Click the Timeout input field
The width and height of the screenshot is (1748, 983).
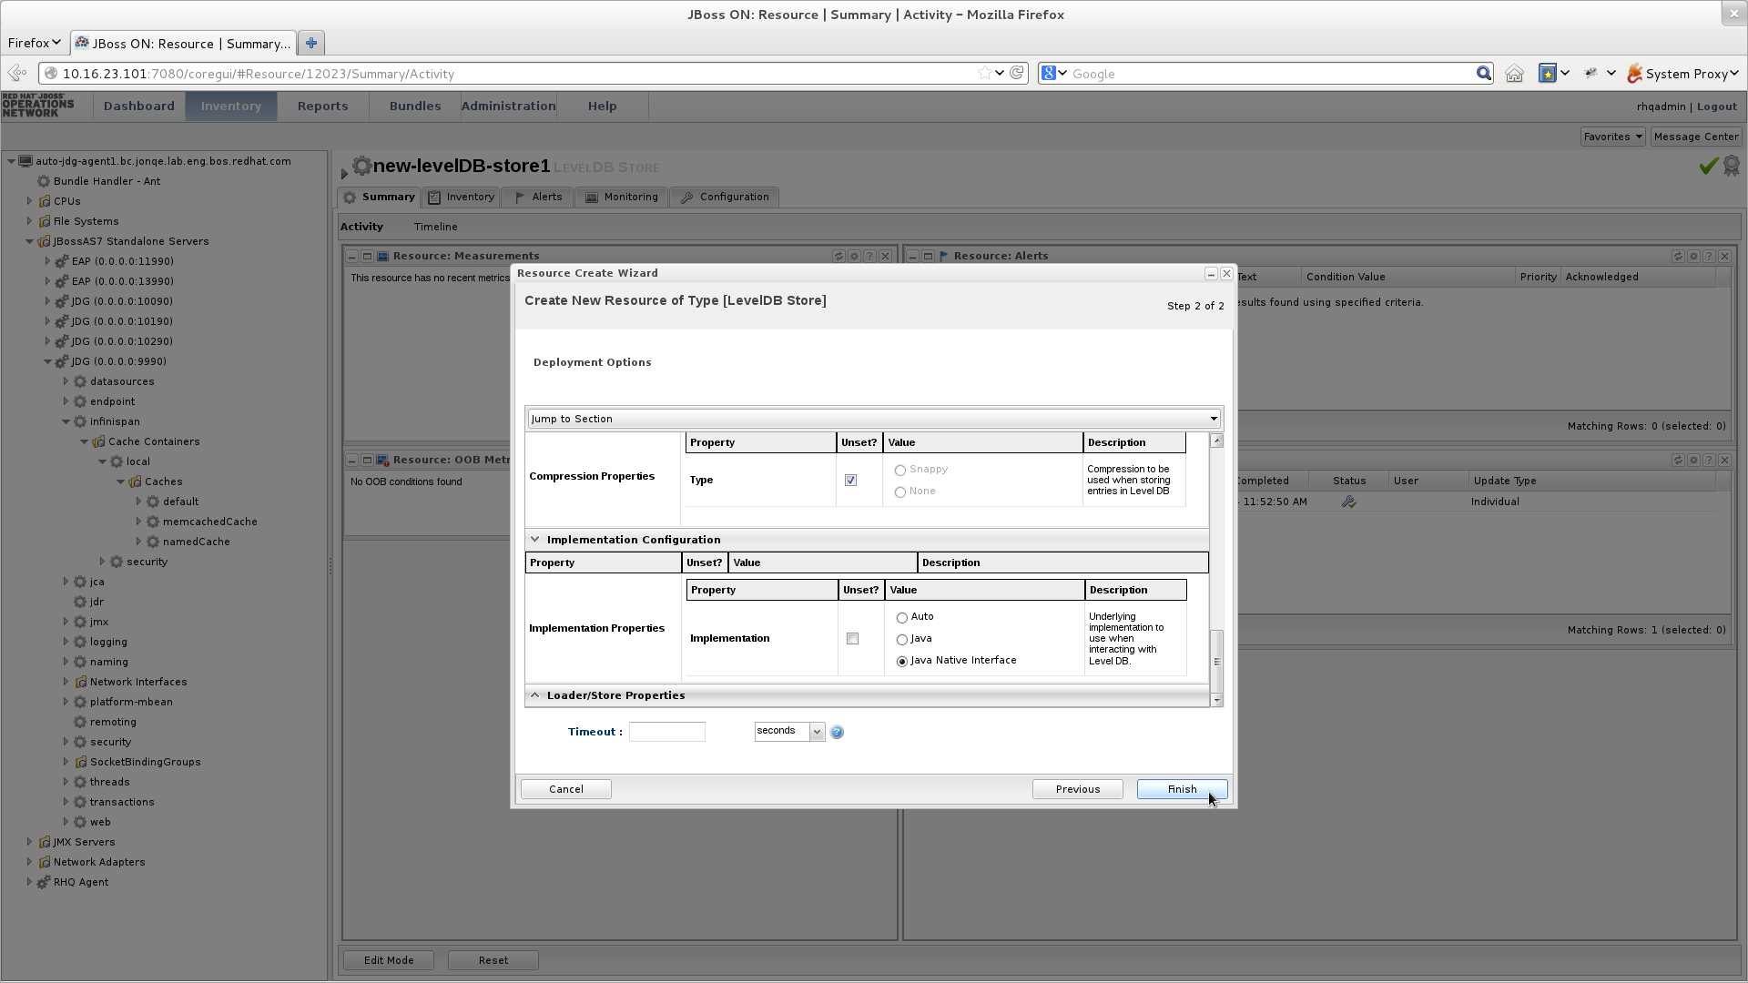pyautogui.click(x=666, y=731)
